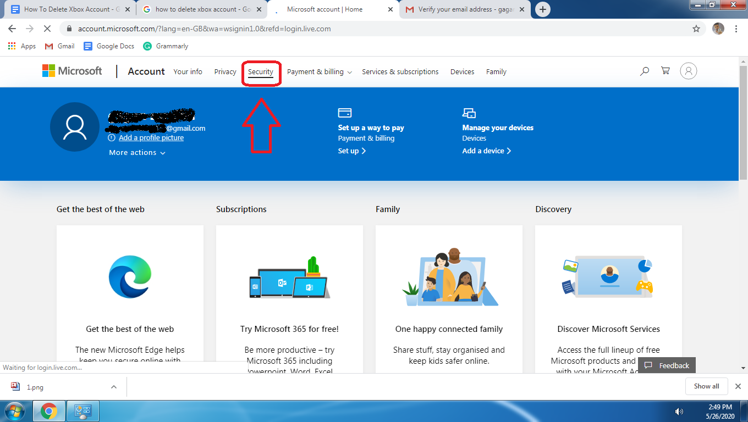748x422 pixels.
Task: Click the Microsoft 365 devices illustration
Action: (289, 278)
